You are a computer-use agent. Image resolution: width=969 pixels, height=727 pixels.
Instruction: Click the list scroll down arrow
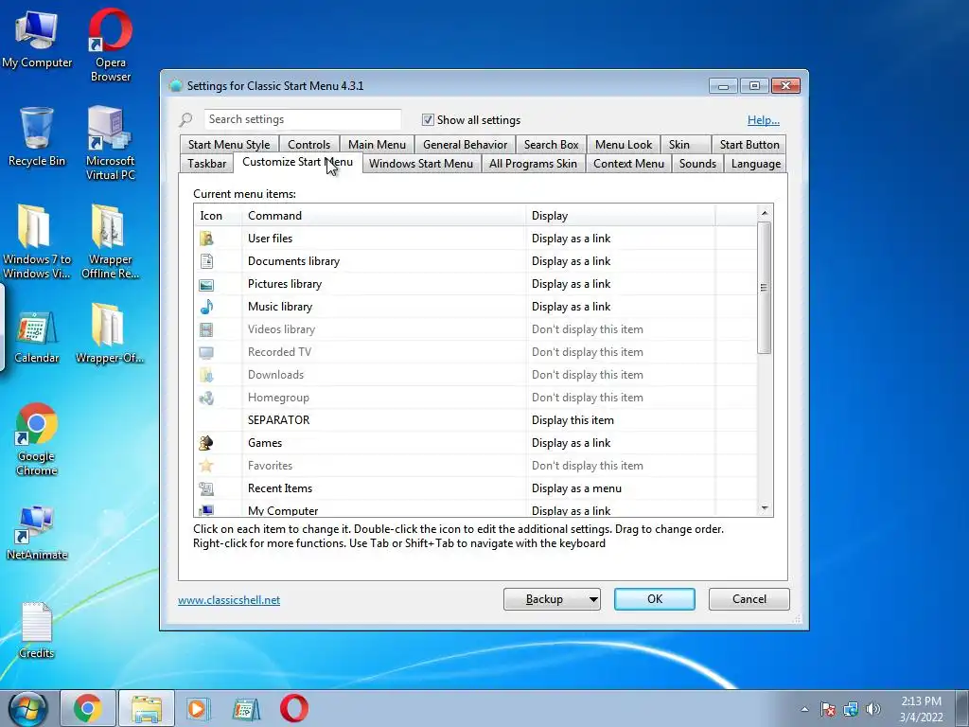click(765, 508)
